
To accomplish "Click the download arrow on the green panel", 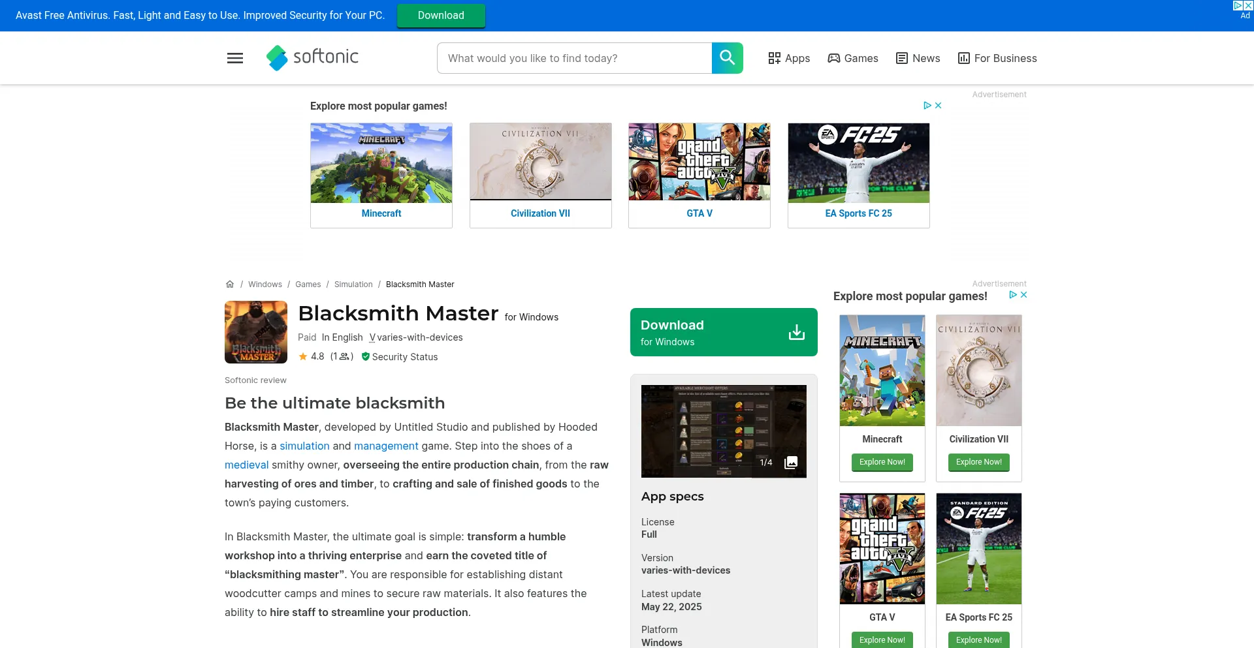I will click(x=796, y=332).
